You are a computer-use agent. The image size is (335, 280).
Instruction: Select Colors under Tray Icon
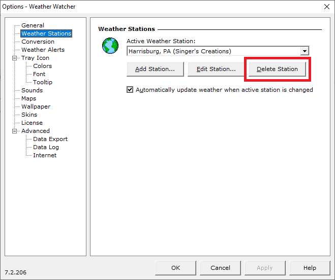pyautogui.click(x=42, y=66)
